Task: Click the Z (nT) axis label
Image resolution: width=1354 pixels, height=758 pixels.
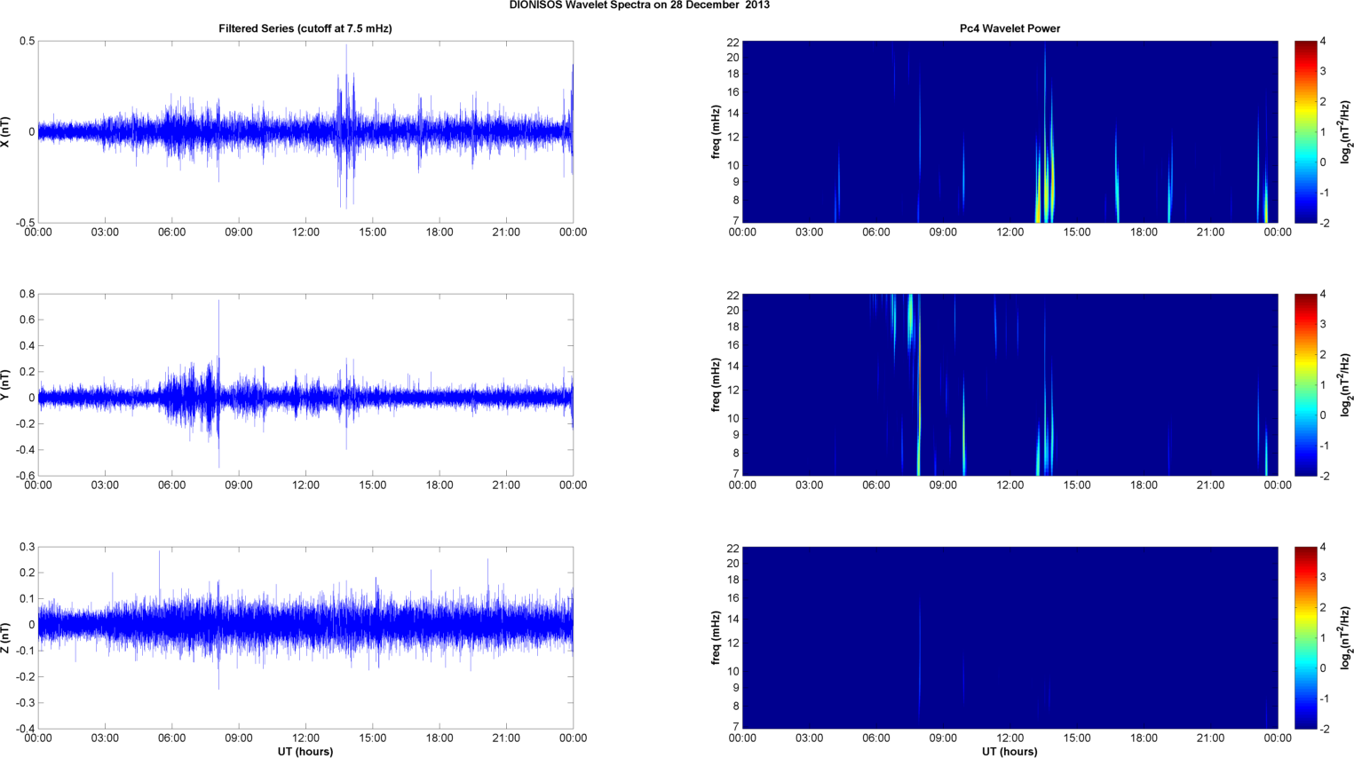Action: (6, 638)
